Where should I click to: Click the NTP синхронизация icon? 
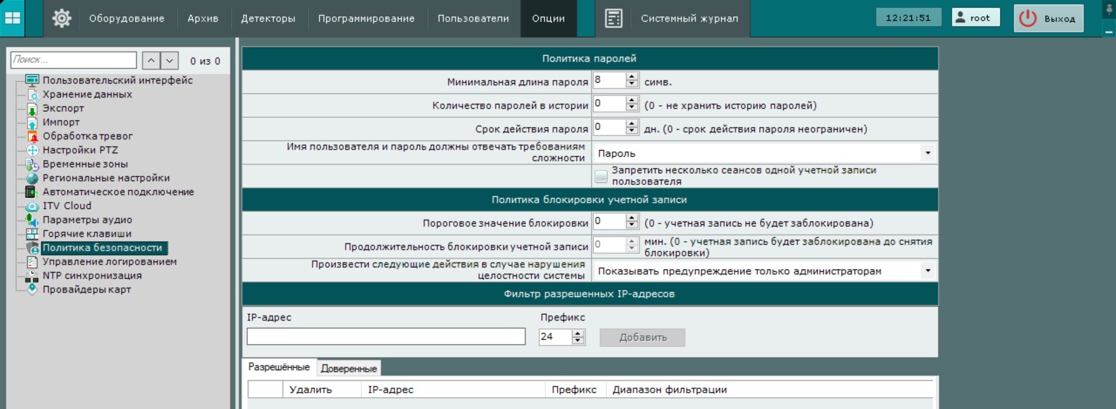click(x=33, y=276)
